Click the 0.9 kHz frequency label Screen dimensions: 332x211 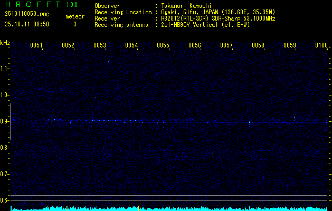pyautogui.click(x=4, y=121)
